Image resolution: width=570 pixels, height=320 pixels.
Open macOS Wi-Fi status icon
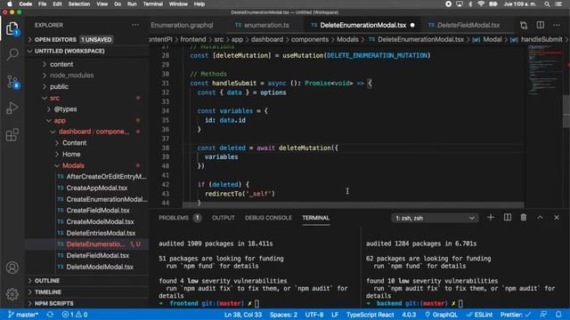(481, 4)
